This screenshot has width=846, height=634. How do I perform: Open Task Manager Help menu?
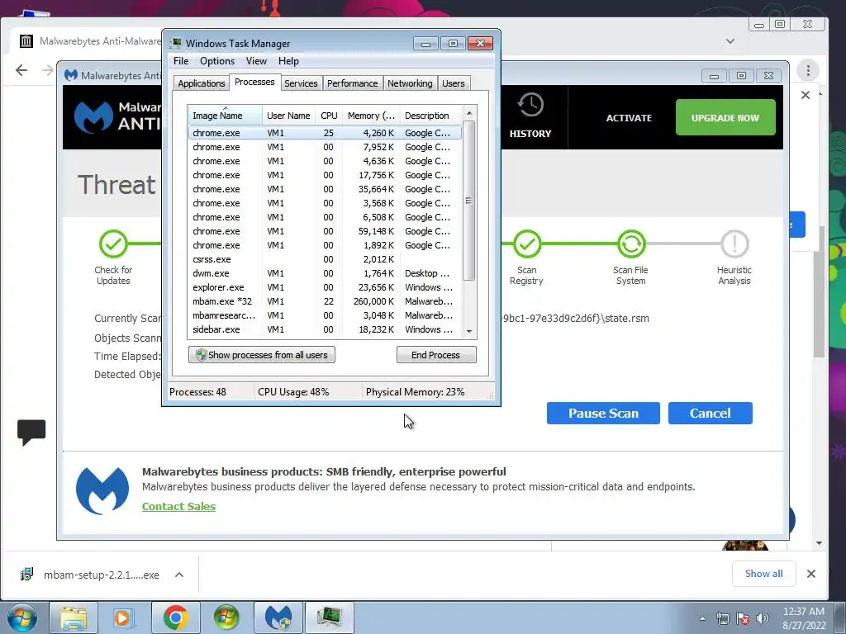[x=288, y=61]
